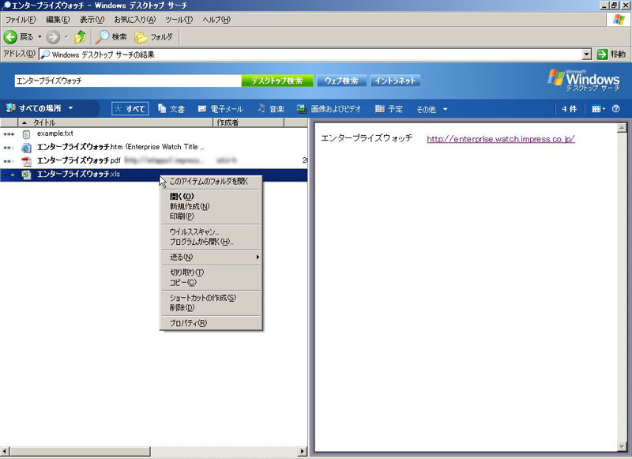
Task: Choose 切り取り(T) in the context menu
Action: tap(211, 273)
